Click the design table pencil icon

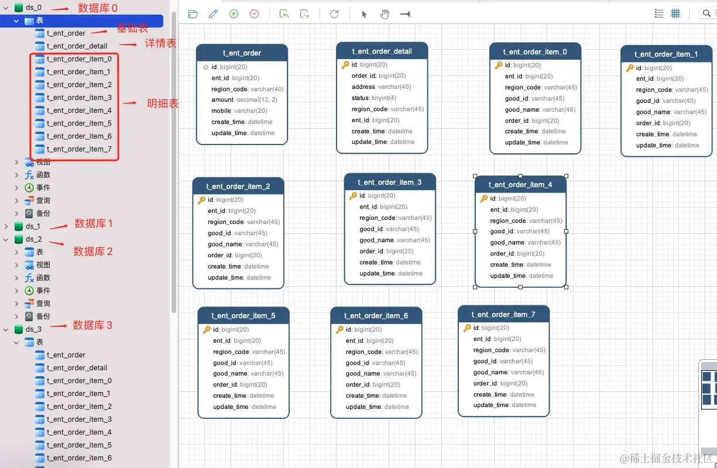pos(213,13)
